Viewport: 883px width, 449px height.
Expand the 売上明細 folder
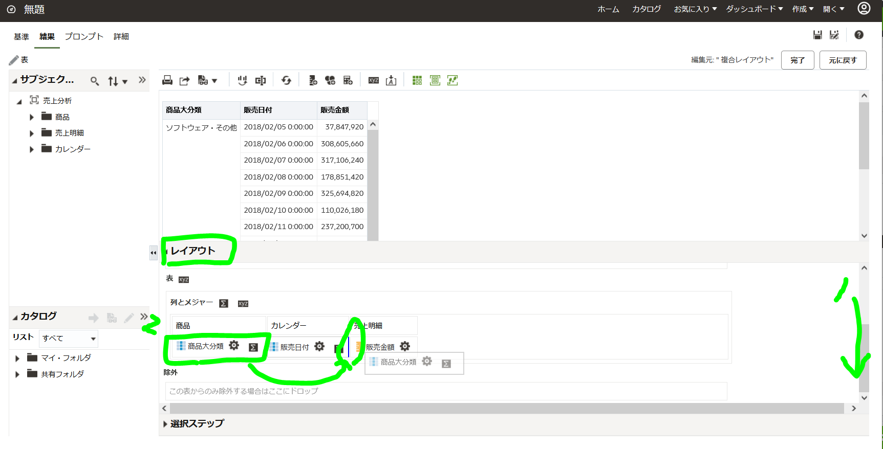32,133
